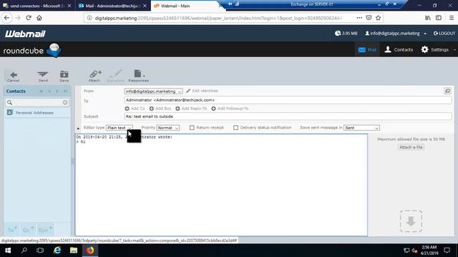Click the Bcc+ add contact button
Viewport: 458px width, 257px height.
[x=45, y=230]
